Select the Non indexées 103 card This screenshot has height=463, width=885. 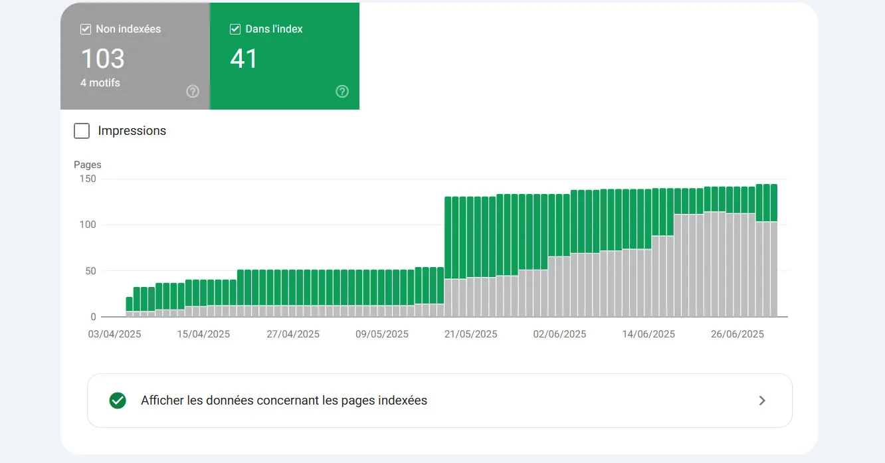click(x=135, y=56)
